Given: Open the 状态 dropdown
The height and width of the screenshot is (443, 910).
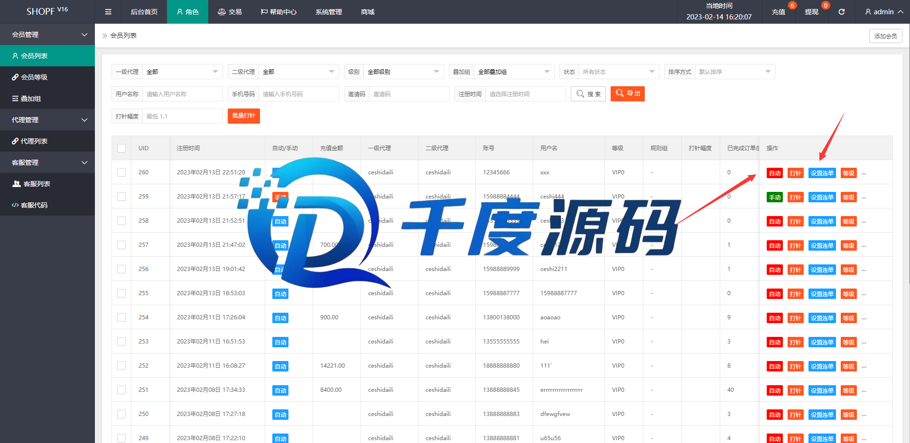Looking at the screenshot, I should [x=619, y=72].
